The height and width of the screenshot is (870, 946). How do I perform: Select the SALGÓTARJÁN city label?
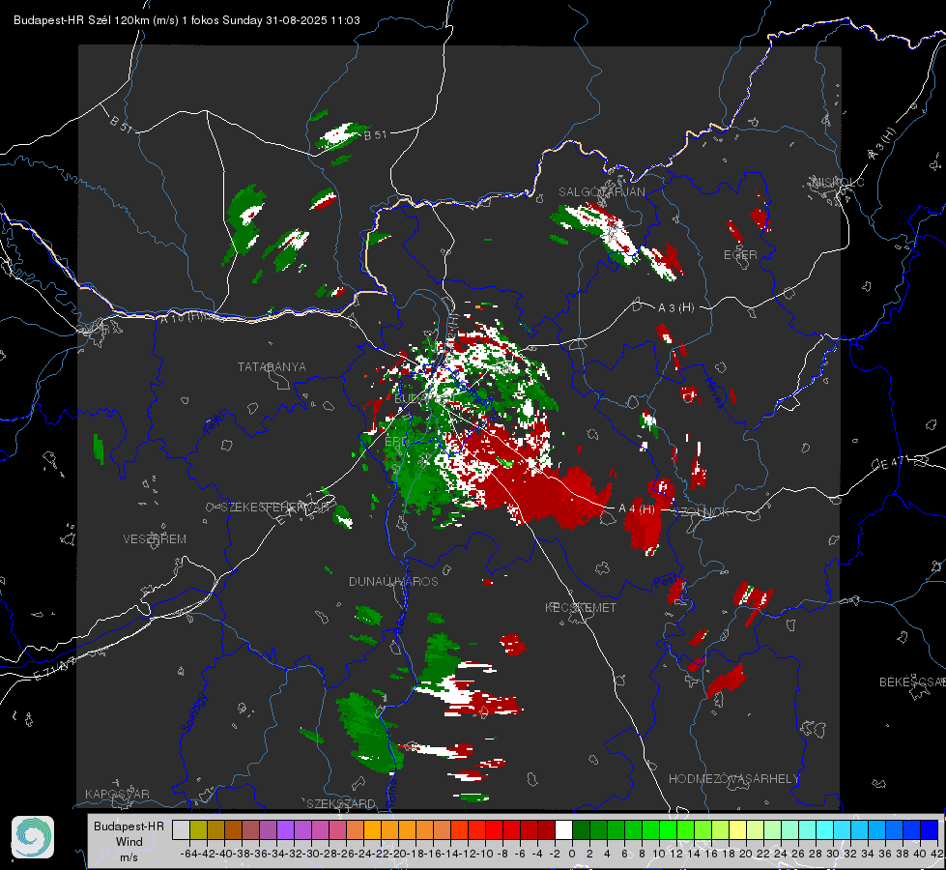coord(601,192)
